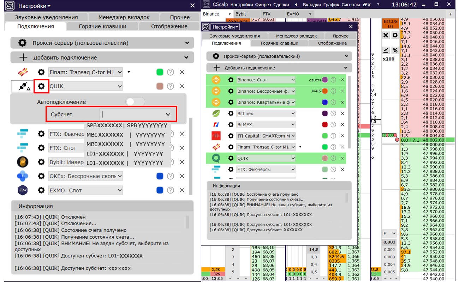Open QUIK connection gear settings in left window
Viewport: 459px width, 282px height.
[x=41, y=86]
